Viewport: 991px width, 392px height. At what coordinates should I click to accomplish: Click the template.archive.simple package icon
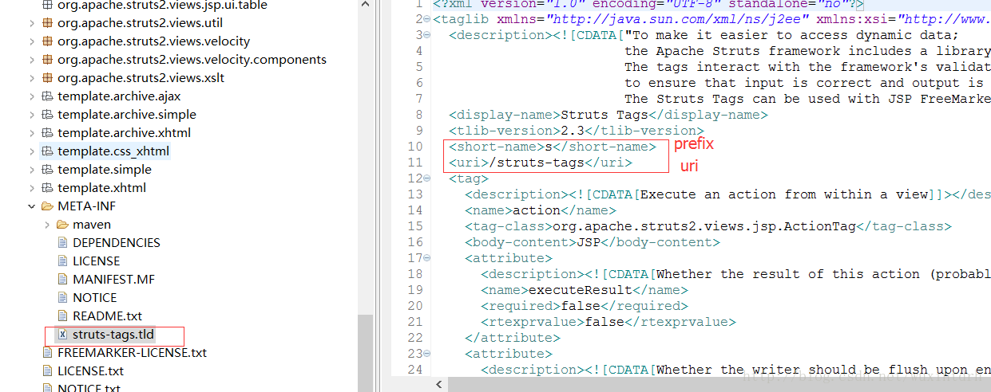[x=47, y=115]
